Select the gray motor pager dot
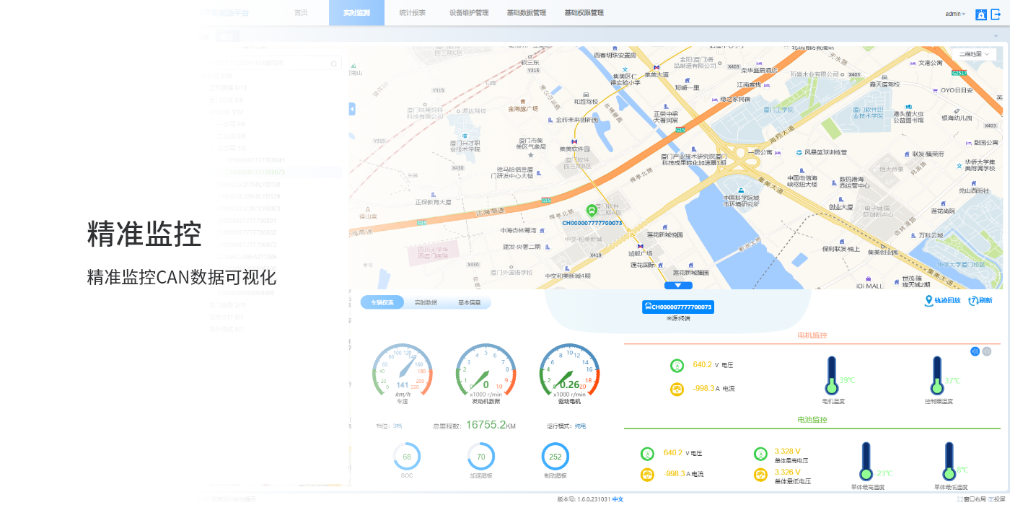The height and width of the screenshot is (505, 1010). [987, 351]
